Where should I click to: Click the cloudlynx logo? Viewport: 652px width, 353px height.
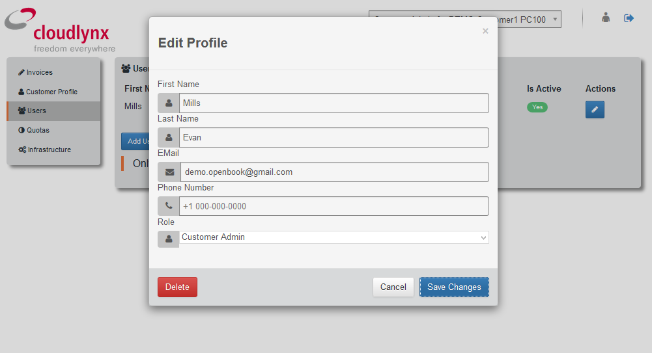coord(61,31)
